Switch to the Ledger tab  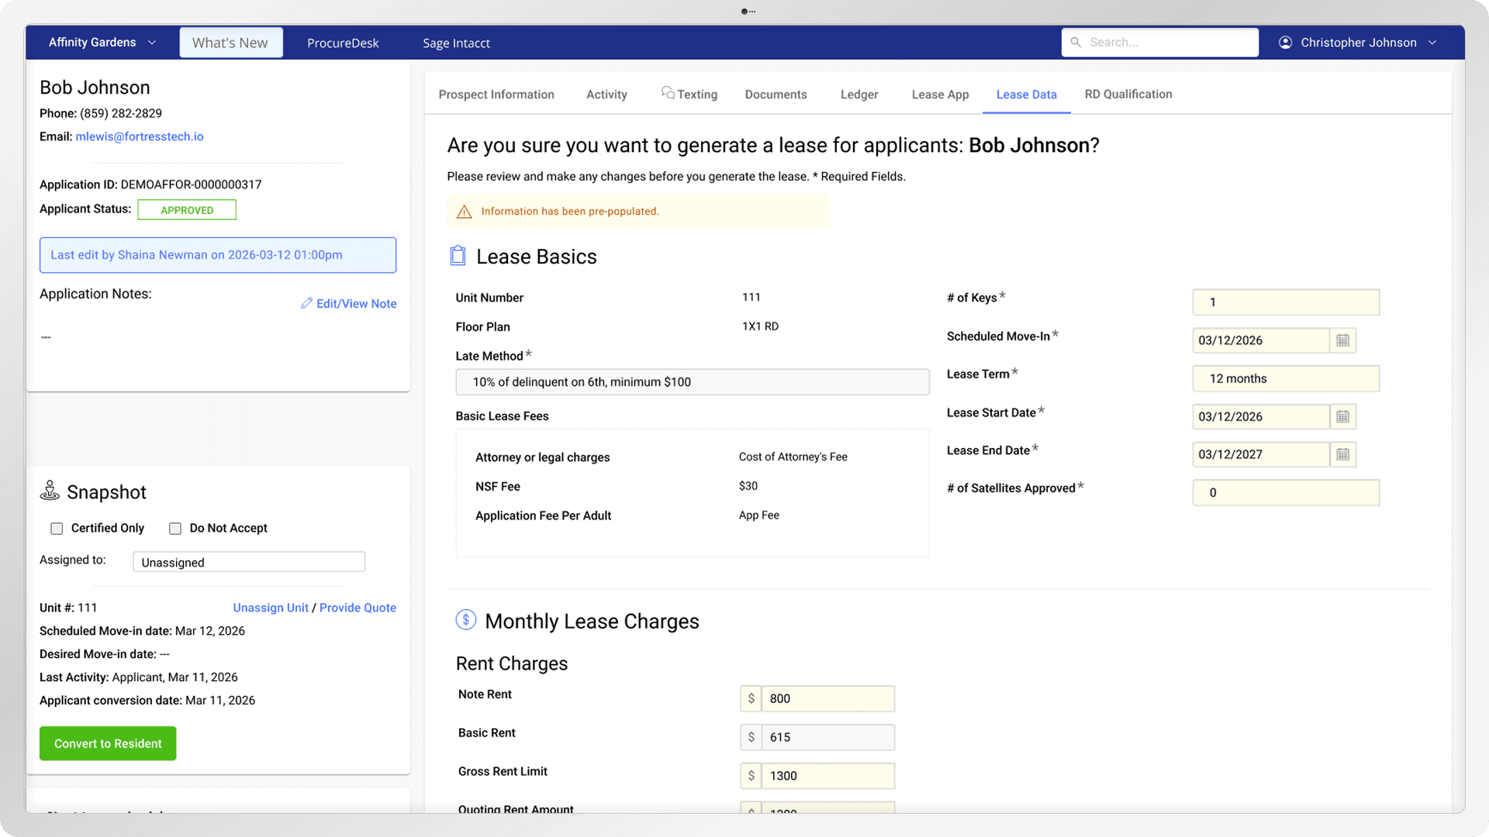click(859, 95)
